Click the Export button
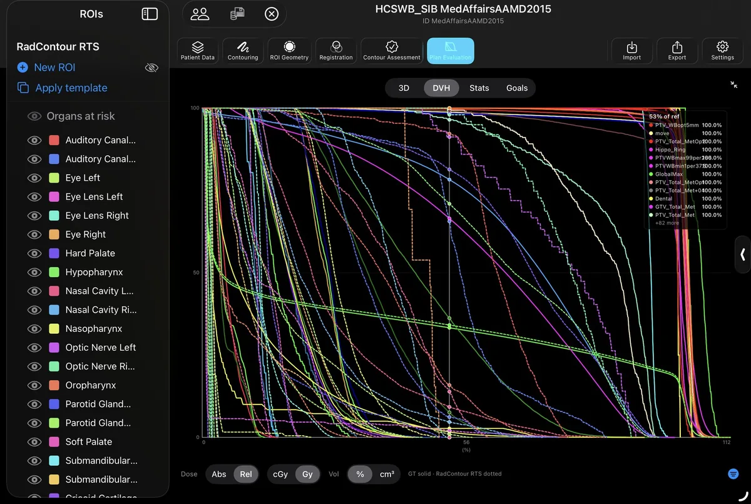This screenshot has height=504, width=751. (677, 51)
